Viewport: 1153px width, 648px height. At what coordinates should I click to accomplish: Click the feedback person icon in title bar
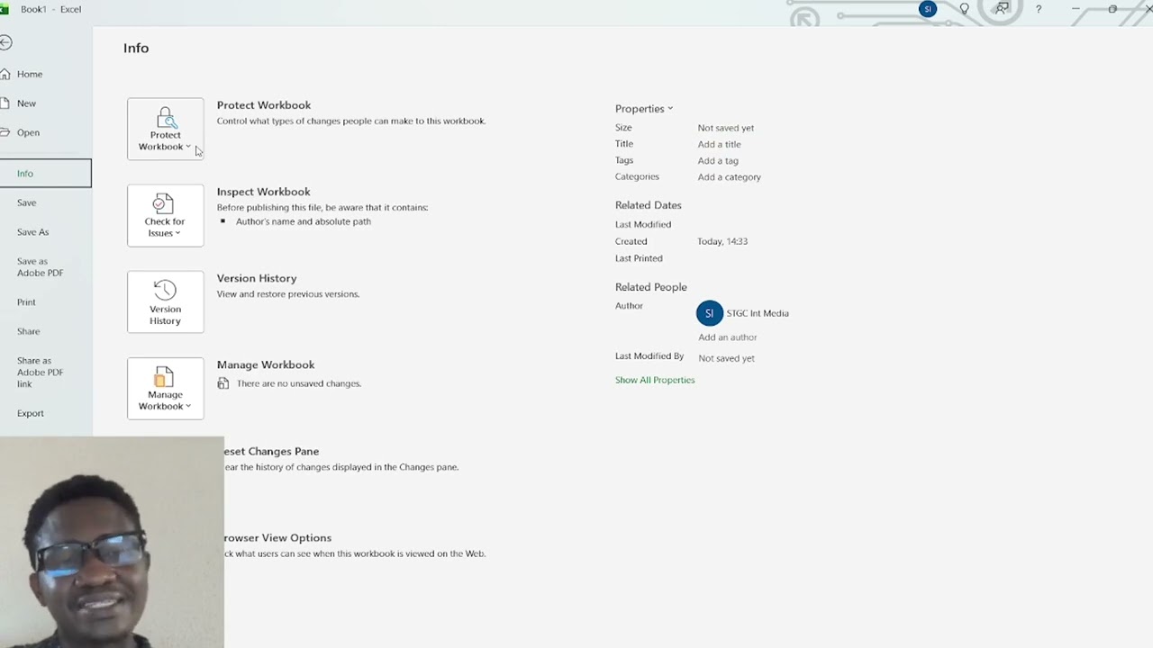click(x=1002, y=9)
